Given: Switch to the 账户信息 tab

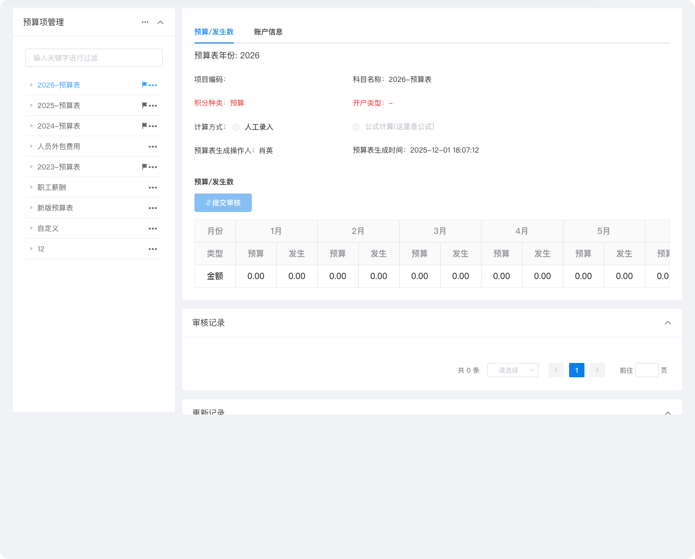Looking at the screenshot, I should tap(268, 32).
